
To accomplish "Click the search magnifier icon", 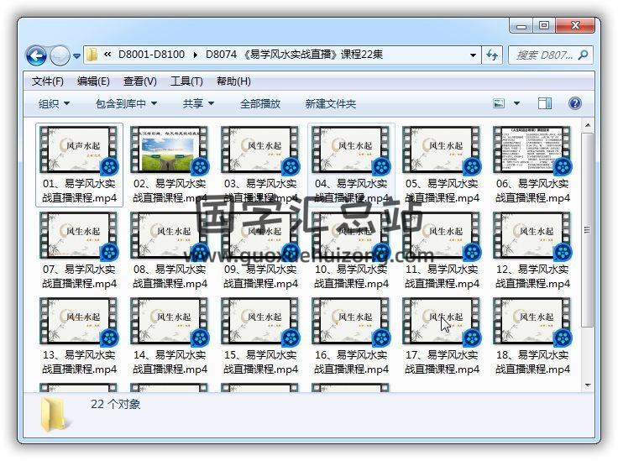I will [x=584, y=55].
